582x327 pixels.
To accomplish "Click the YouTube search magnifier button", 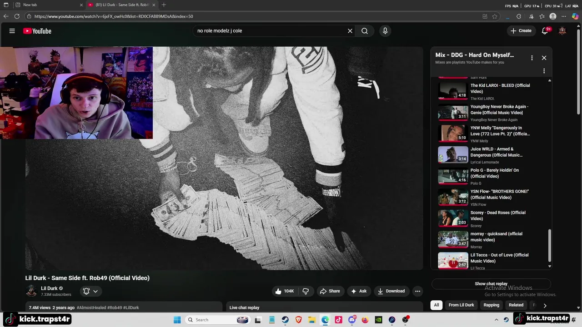I will click(365, 31).
